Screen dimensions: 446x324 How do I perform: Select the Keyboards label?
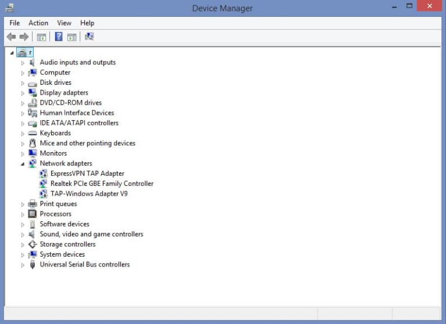coord(56,133)
